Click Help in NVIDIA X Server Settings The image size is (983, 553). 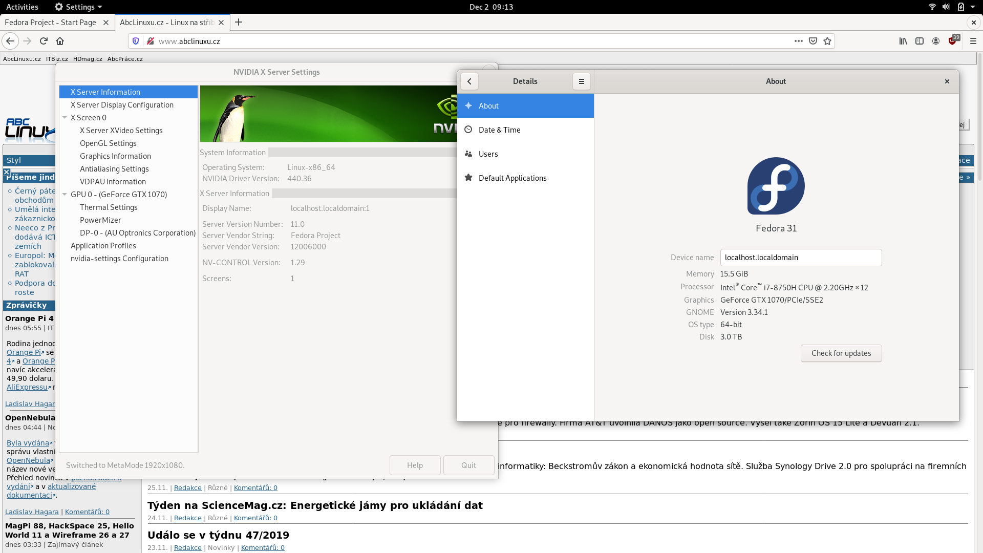click(415, 465)
